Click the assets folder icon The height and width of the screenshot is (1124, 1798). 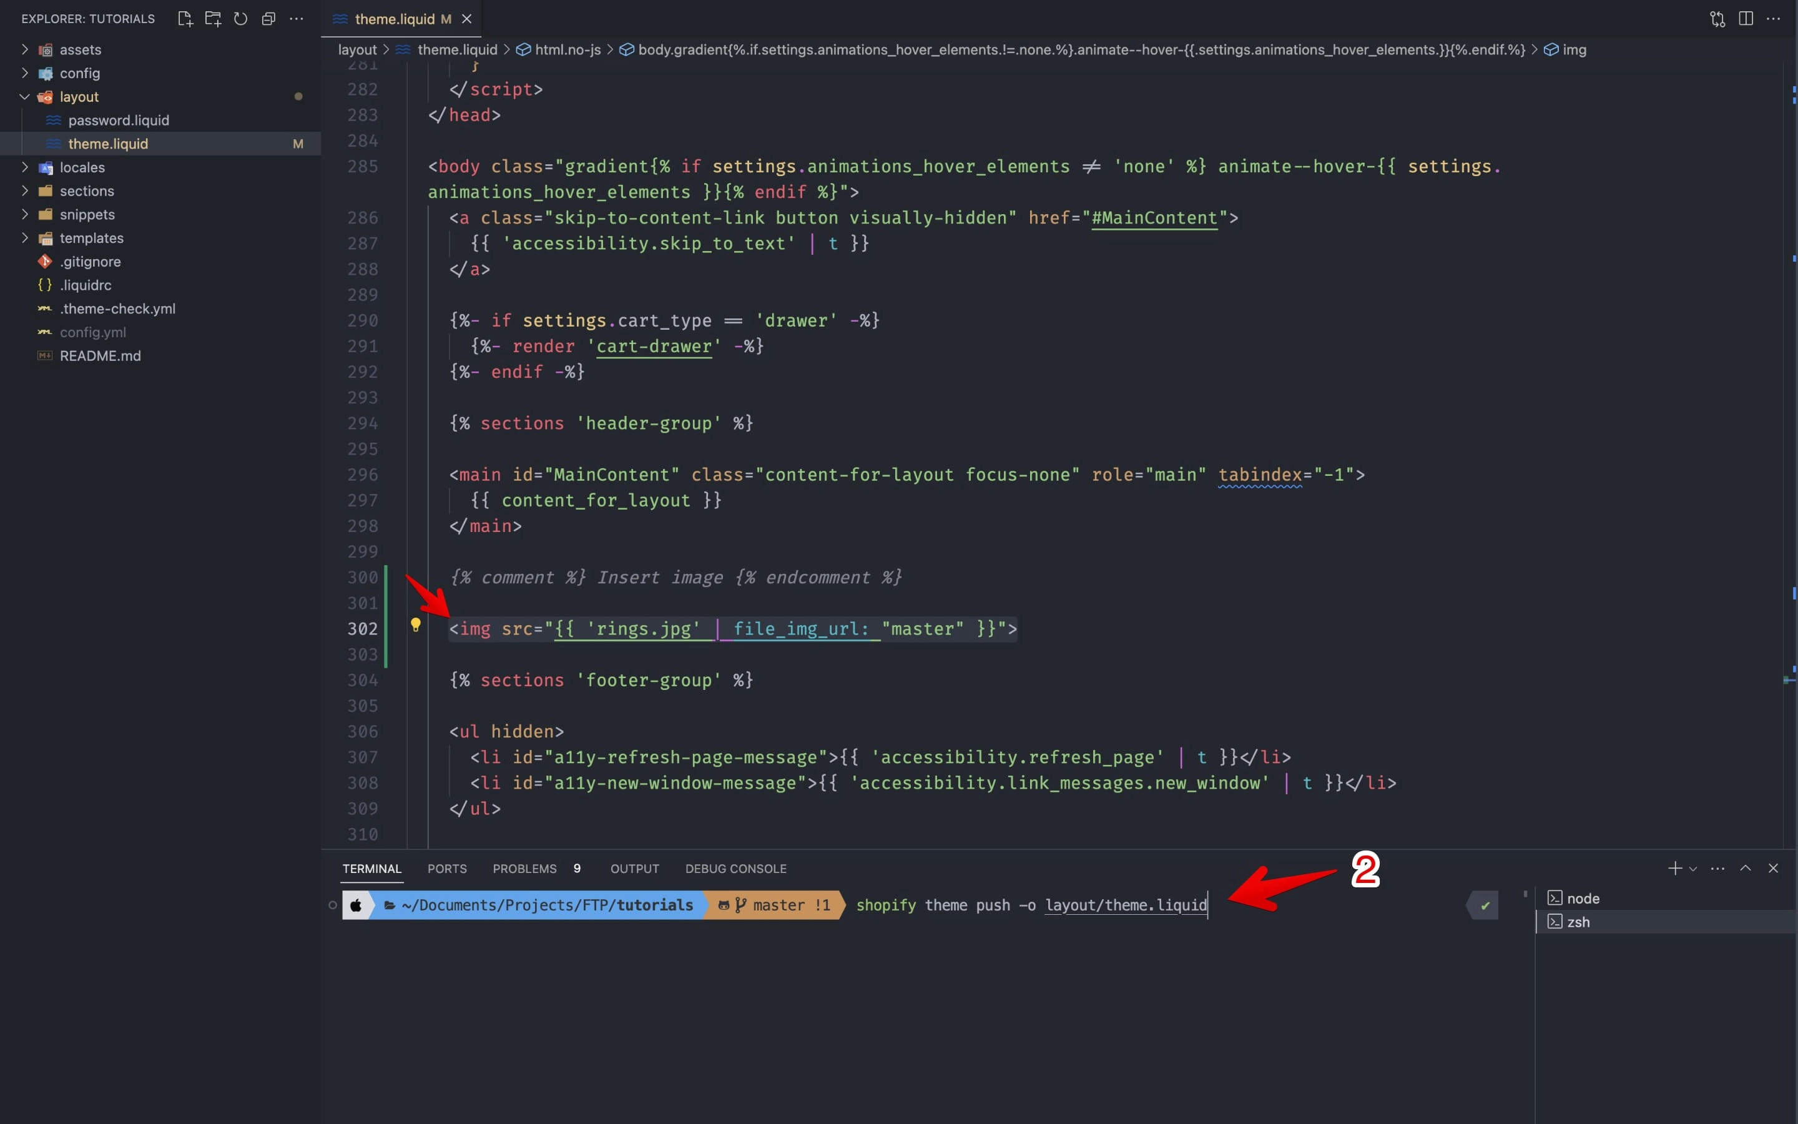pyautogui.click(x=46, y=50)
